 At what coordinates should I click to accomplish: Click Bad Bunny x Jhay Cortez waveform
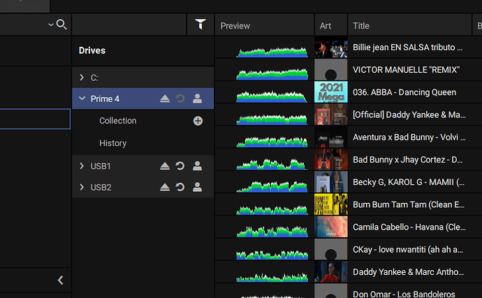click(272, 164)
